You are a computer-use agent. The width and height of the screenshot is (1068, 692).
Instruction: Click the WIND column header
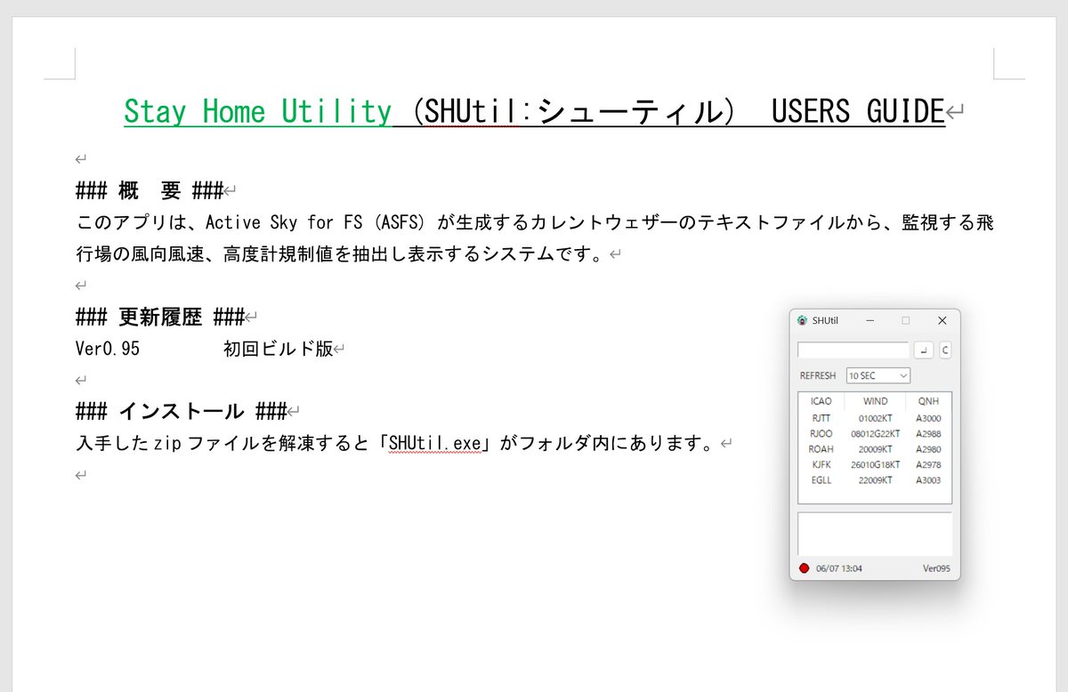(x=875, y=401)
